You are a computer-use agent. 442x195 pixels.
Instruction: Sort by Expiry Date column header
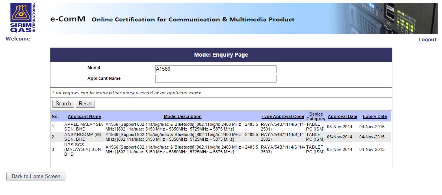tap(375, 116)
